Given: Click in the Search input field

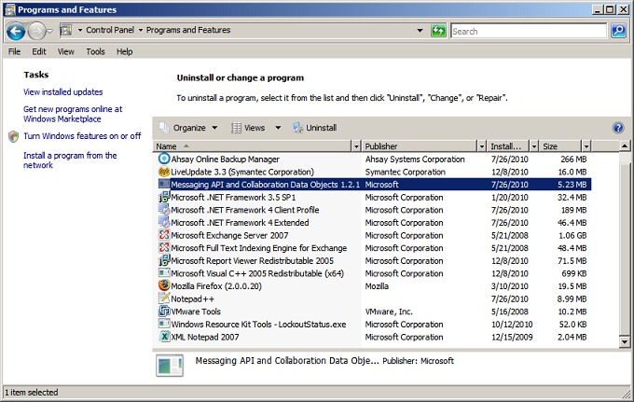Looking at the screenshot, I should pyautogui.click(x=529, y=31).
